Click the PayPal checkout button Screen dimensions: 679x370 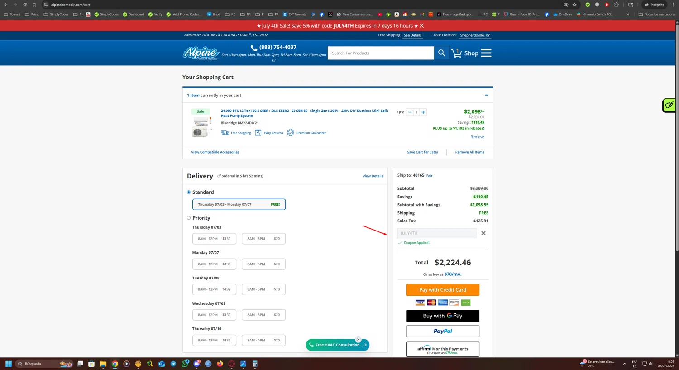[443, 332]
